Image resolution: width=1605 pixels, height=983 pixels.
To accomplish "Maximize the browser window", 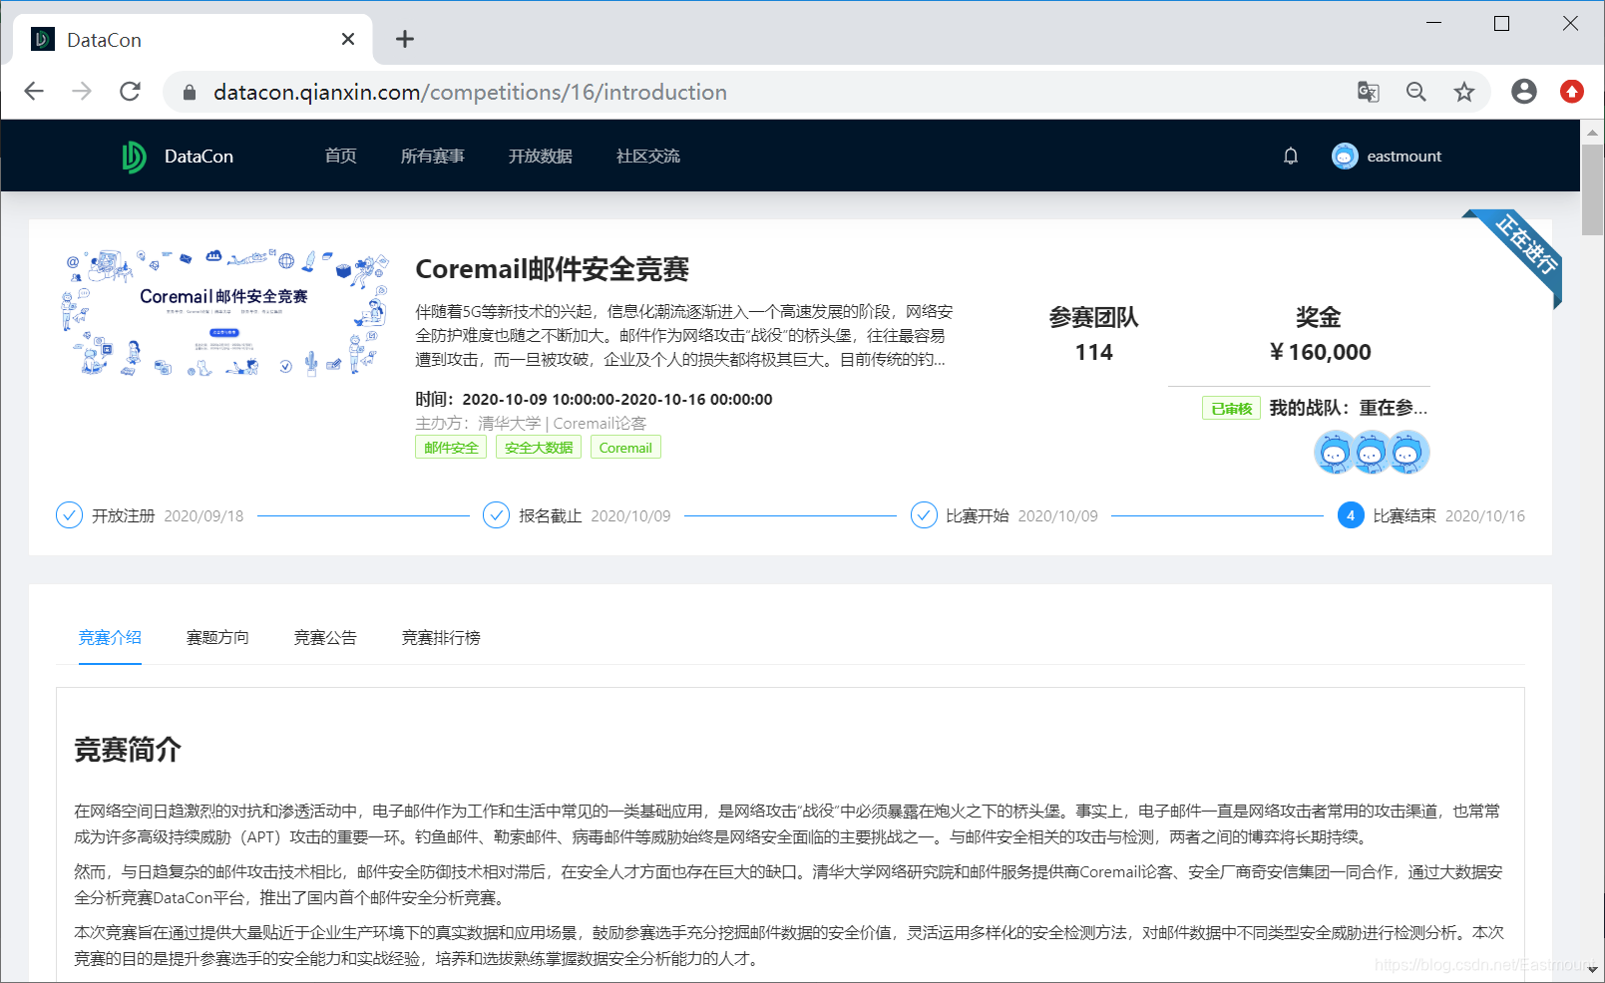I will click(1501, 23).
